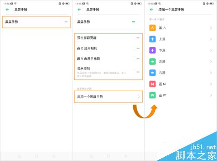The width and height of the screenshot is (217, 161).
Task: Tap home button on middle screen
Action: point(108,156)
